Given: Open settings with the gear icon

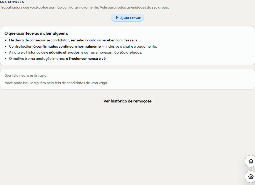Looking at the screenshot, I should [x=251, y=176].
